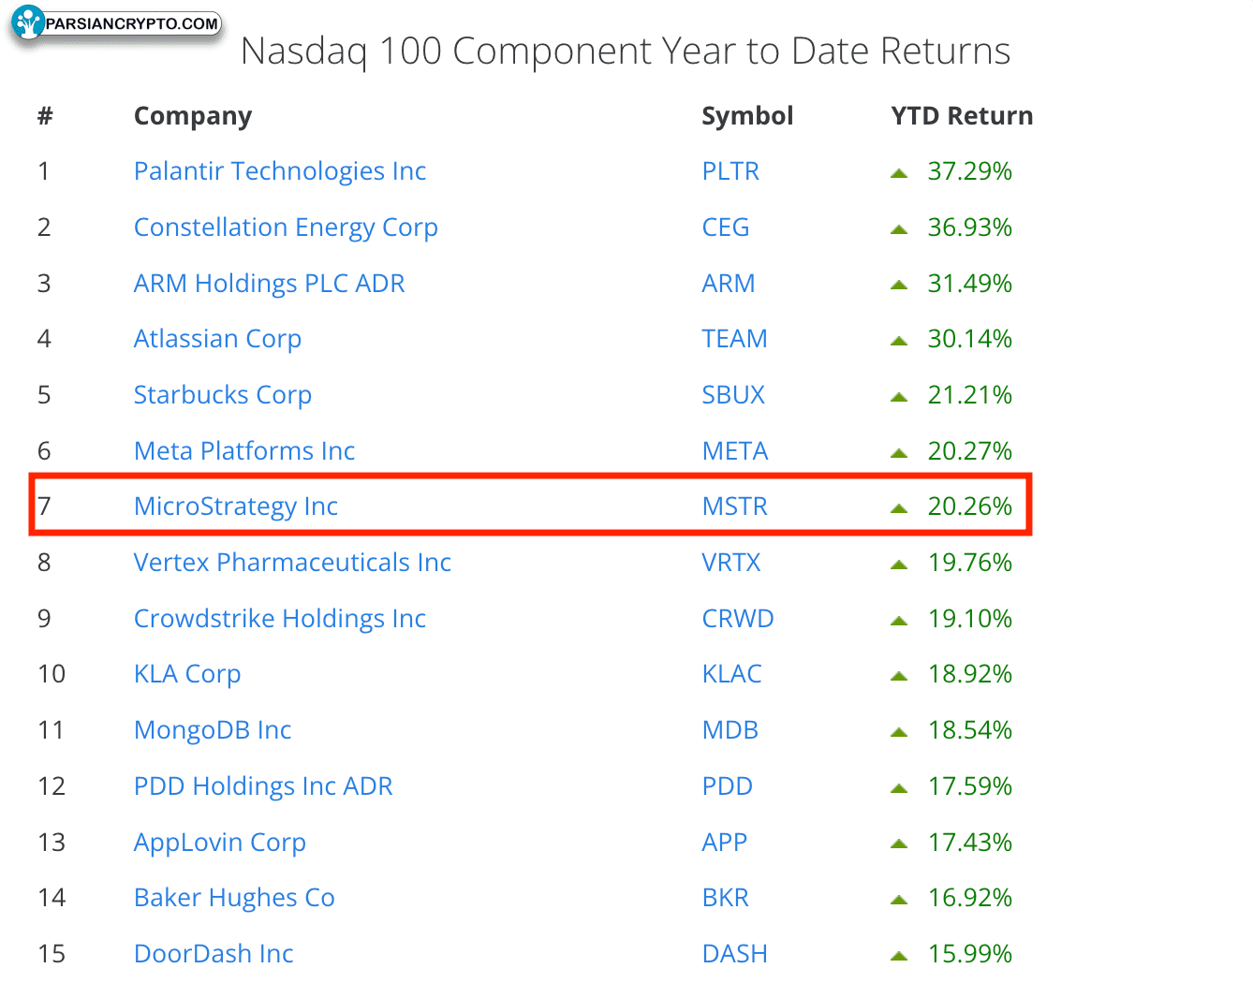Screen dimensions: 1253x983
Task: Open MicroStrategy Inc company link
Action: (236, 506)
